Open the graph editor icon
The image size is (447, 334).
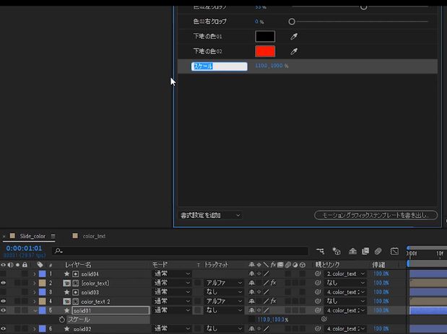394,251
